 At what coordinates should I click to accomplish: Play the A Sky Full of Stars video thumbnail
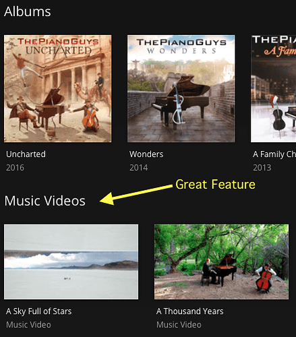pyautogui.click(x=71, y=262)
